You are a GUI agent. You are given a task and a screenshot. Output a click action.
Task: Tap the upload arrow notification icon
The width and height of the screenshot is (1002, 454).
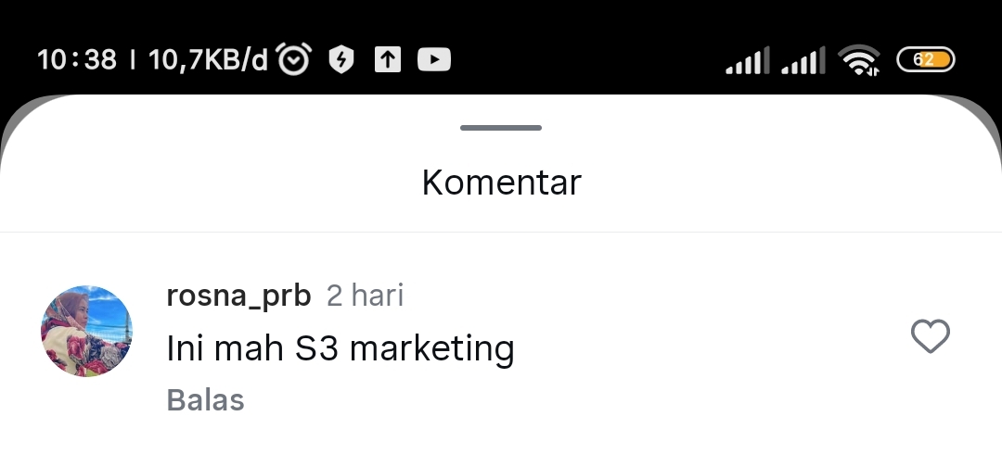click(387, 60)
